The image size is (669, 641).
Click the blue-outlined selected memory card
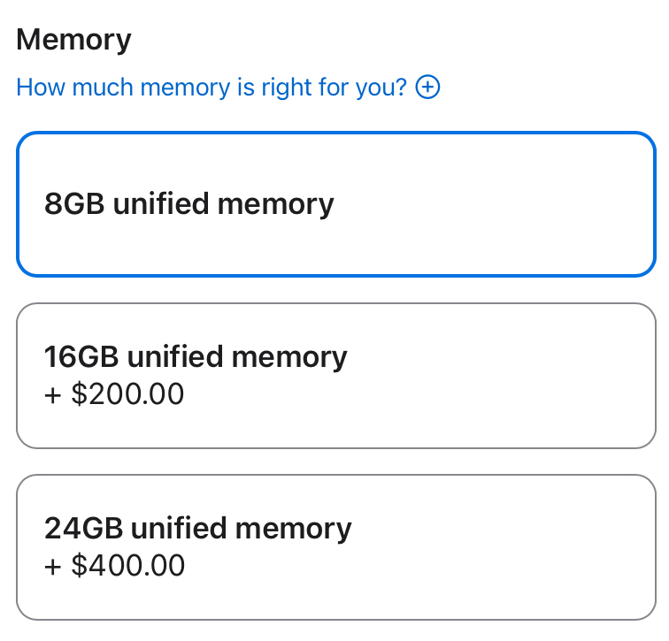point(335,204)
